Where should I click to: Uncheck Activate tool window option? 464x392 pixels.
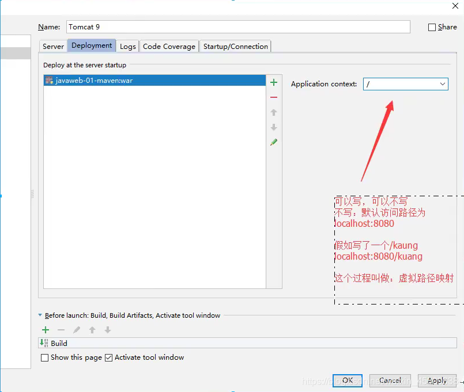[x=108, y=357]
